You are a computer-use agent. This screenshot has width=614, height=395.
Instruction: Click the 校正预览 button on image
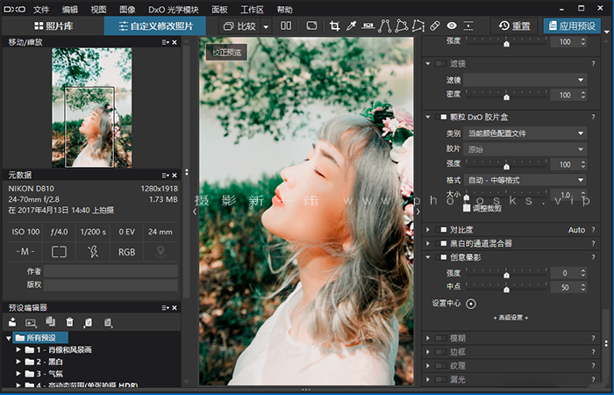tap(226, 53)
